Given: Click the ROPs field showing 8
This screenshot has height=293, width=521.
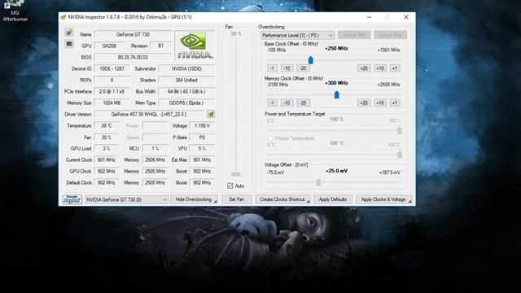Looking at the screenshot, I should pos(112,80).
